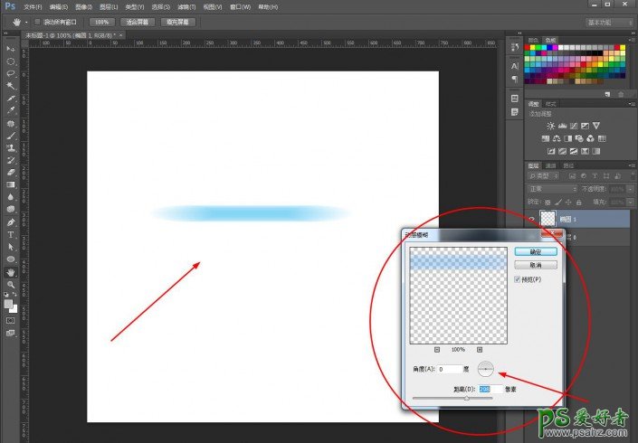Screen dimensions: 638x443
Task: Open workspace switcher dropdown
Action: pyautogui.click(x=609, y=23)
